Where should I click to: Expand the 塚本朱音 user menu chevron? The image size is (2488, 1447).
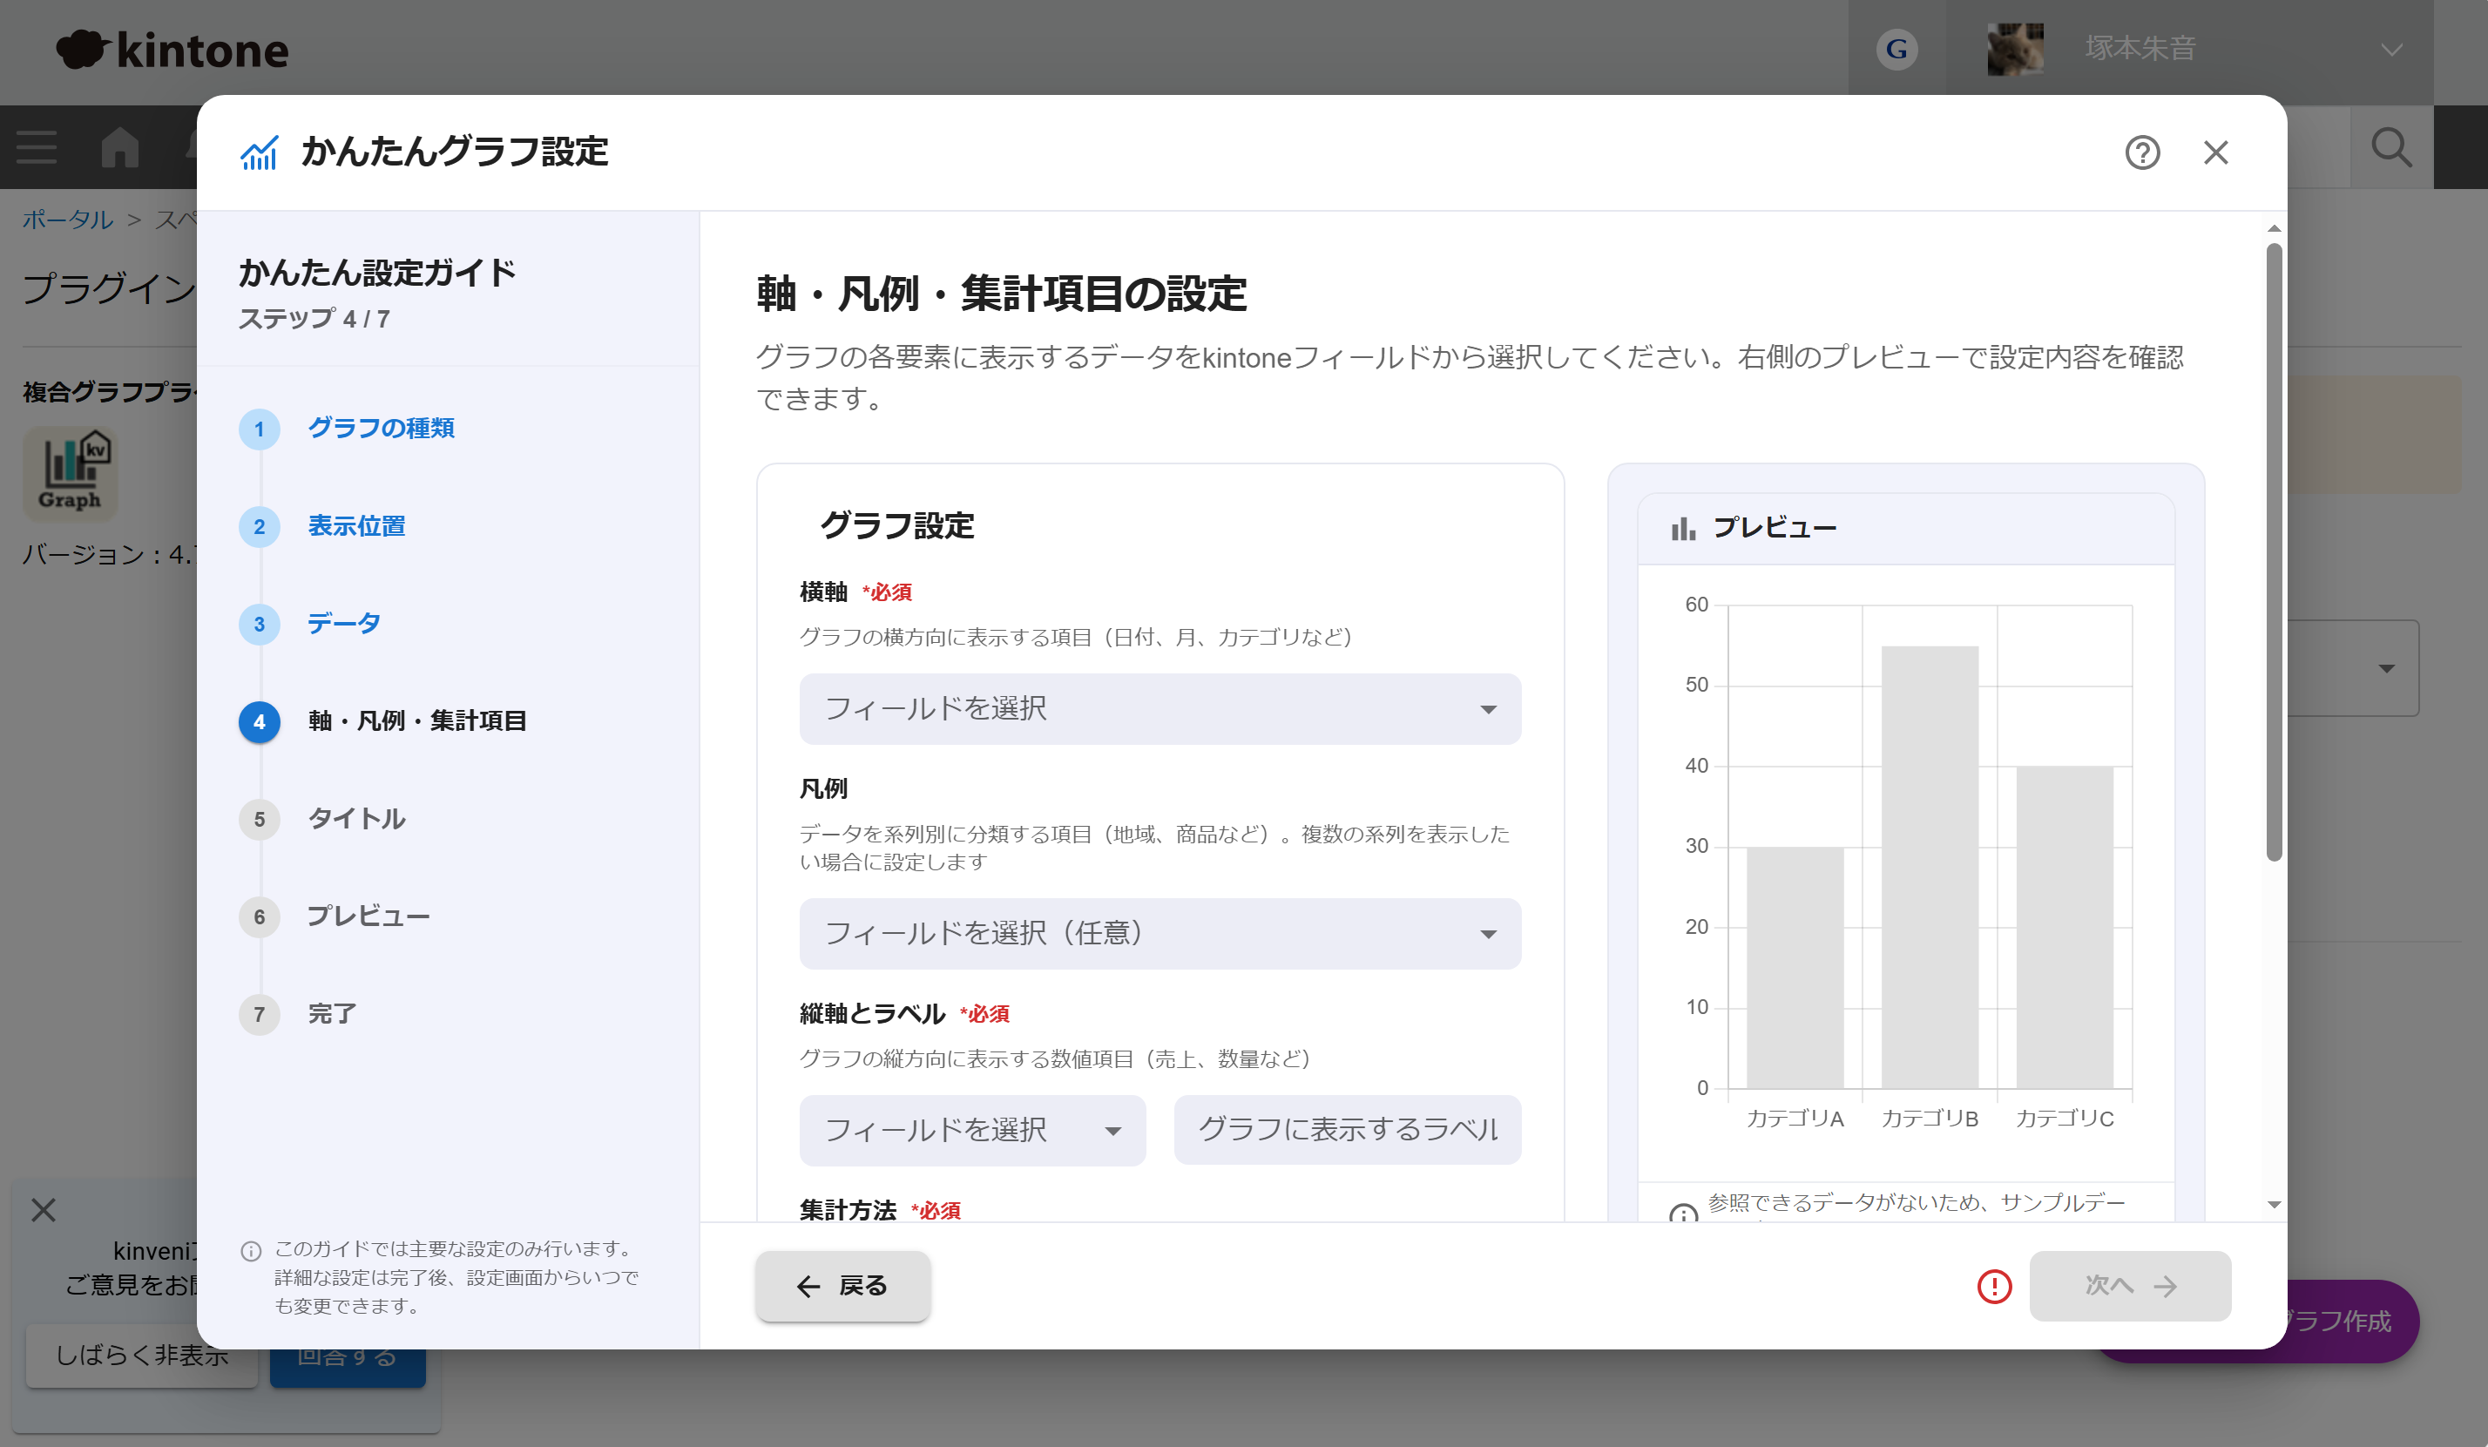click(x=2390, y=50)
